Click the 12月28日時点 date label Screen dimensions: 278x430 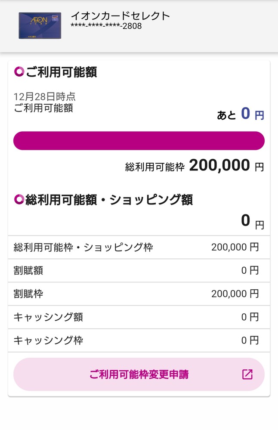click(44, 96)
